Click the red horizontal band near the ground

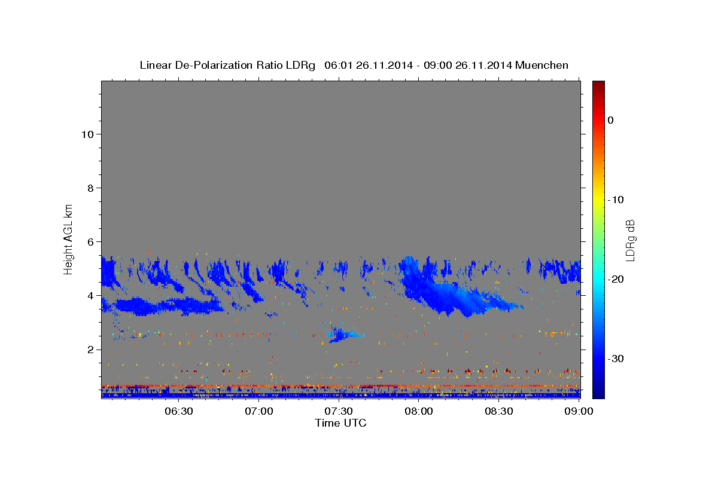pos(340,386)
